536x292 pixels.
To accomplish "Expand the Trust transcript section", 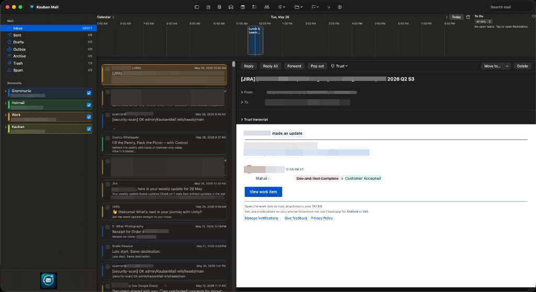I will click(254, 120).
